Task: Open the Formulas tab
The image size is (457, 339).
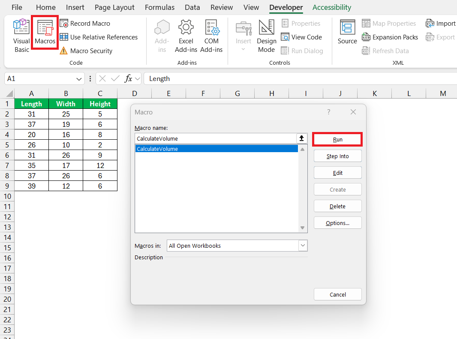Action: [160, 7]
